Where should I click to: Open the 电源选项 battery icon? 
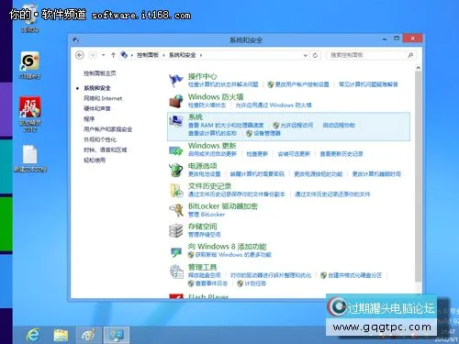176,170
